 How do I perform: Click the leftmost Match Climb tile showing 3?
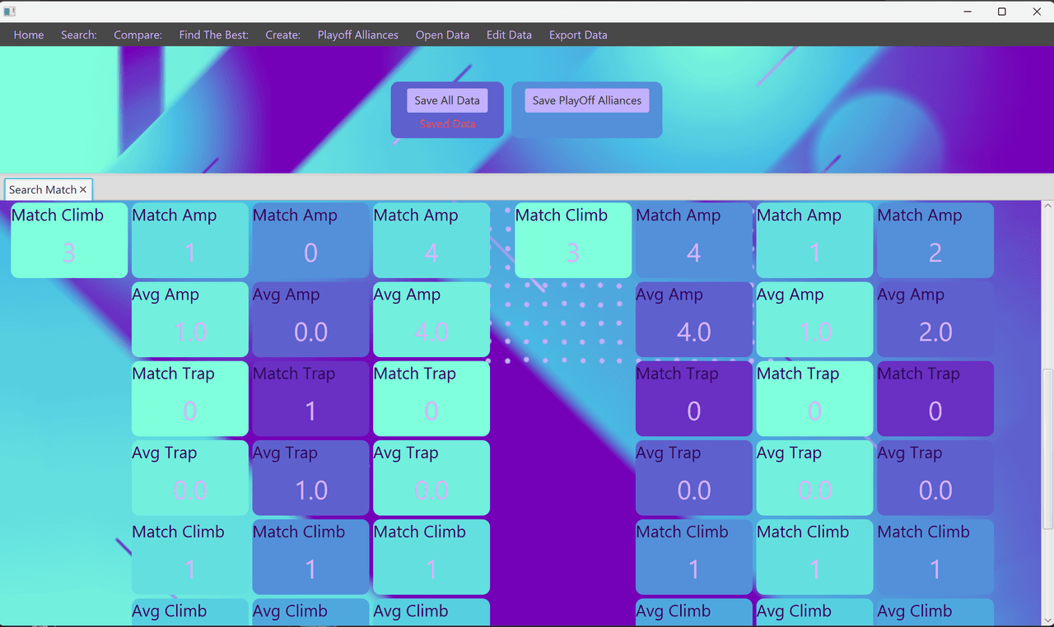[69, 240]
